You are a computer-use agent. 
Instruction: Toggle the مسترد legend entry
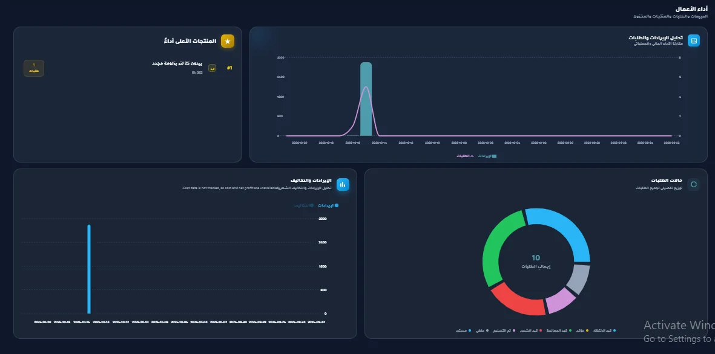click(463, 330)
